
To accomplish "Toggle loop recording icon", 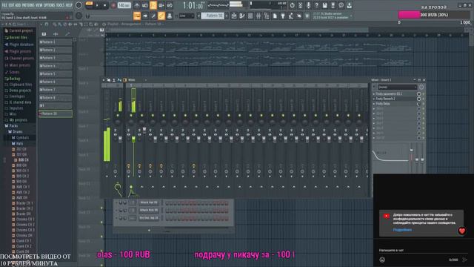I will click(x=170, y=5).
